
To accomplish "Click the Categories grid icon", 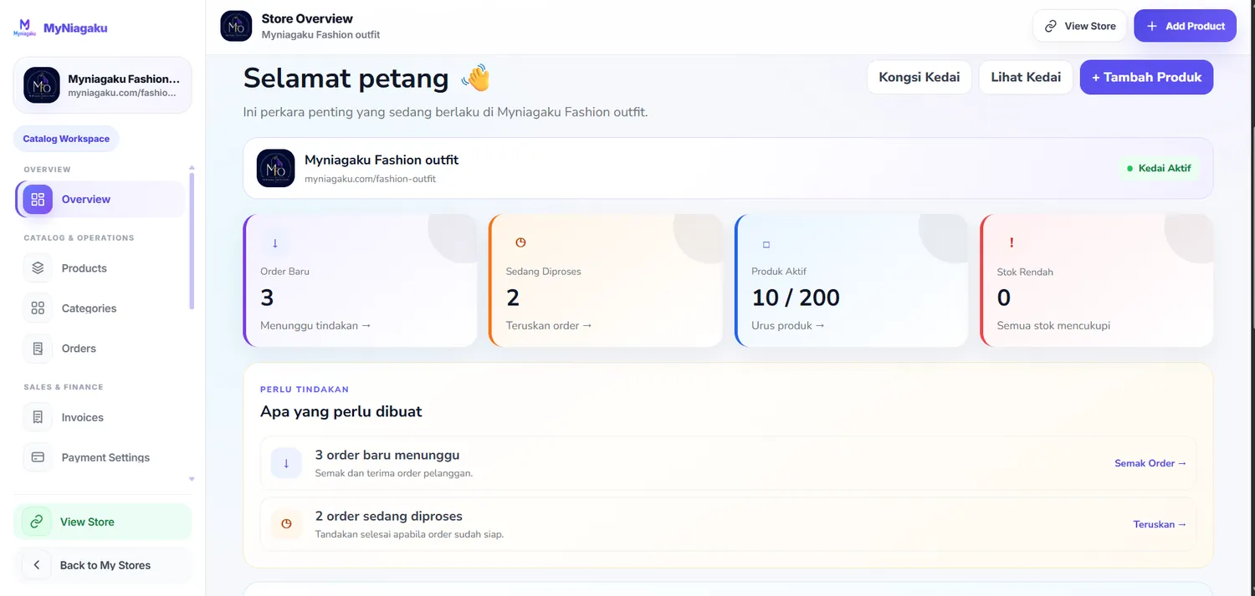I will point(38,308).
